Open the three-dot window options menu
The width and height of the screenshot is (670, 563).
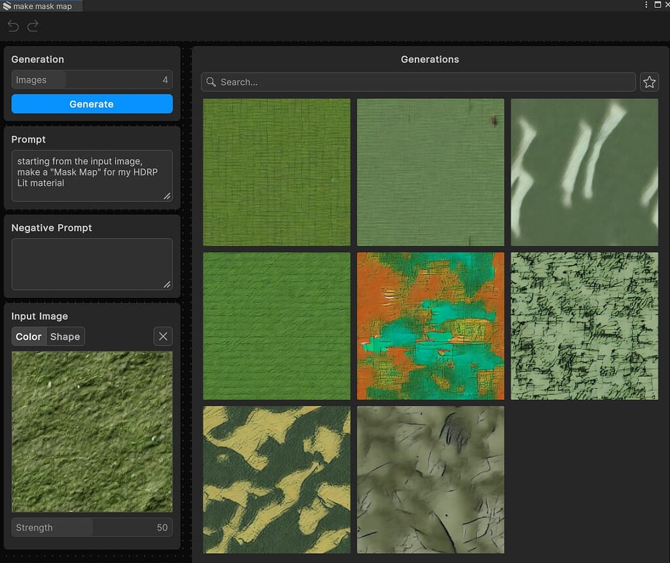tap(646, 5)
